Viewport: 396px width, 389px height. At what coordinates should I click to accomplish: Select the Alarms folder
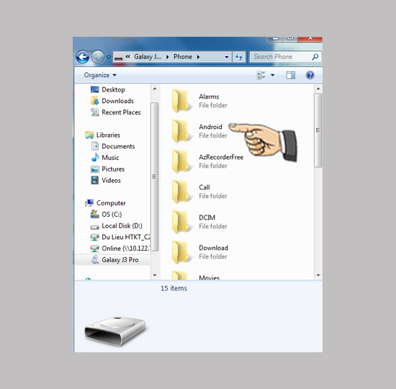[199, 101]
